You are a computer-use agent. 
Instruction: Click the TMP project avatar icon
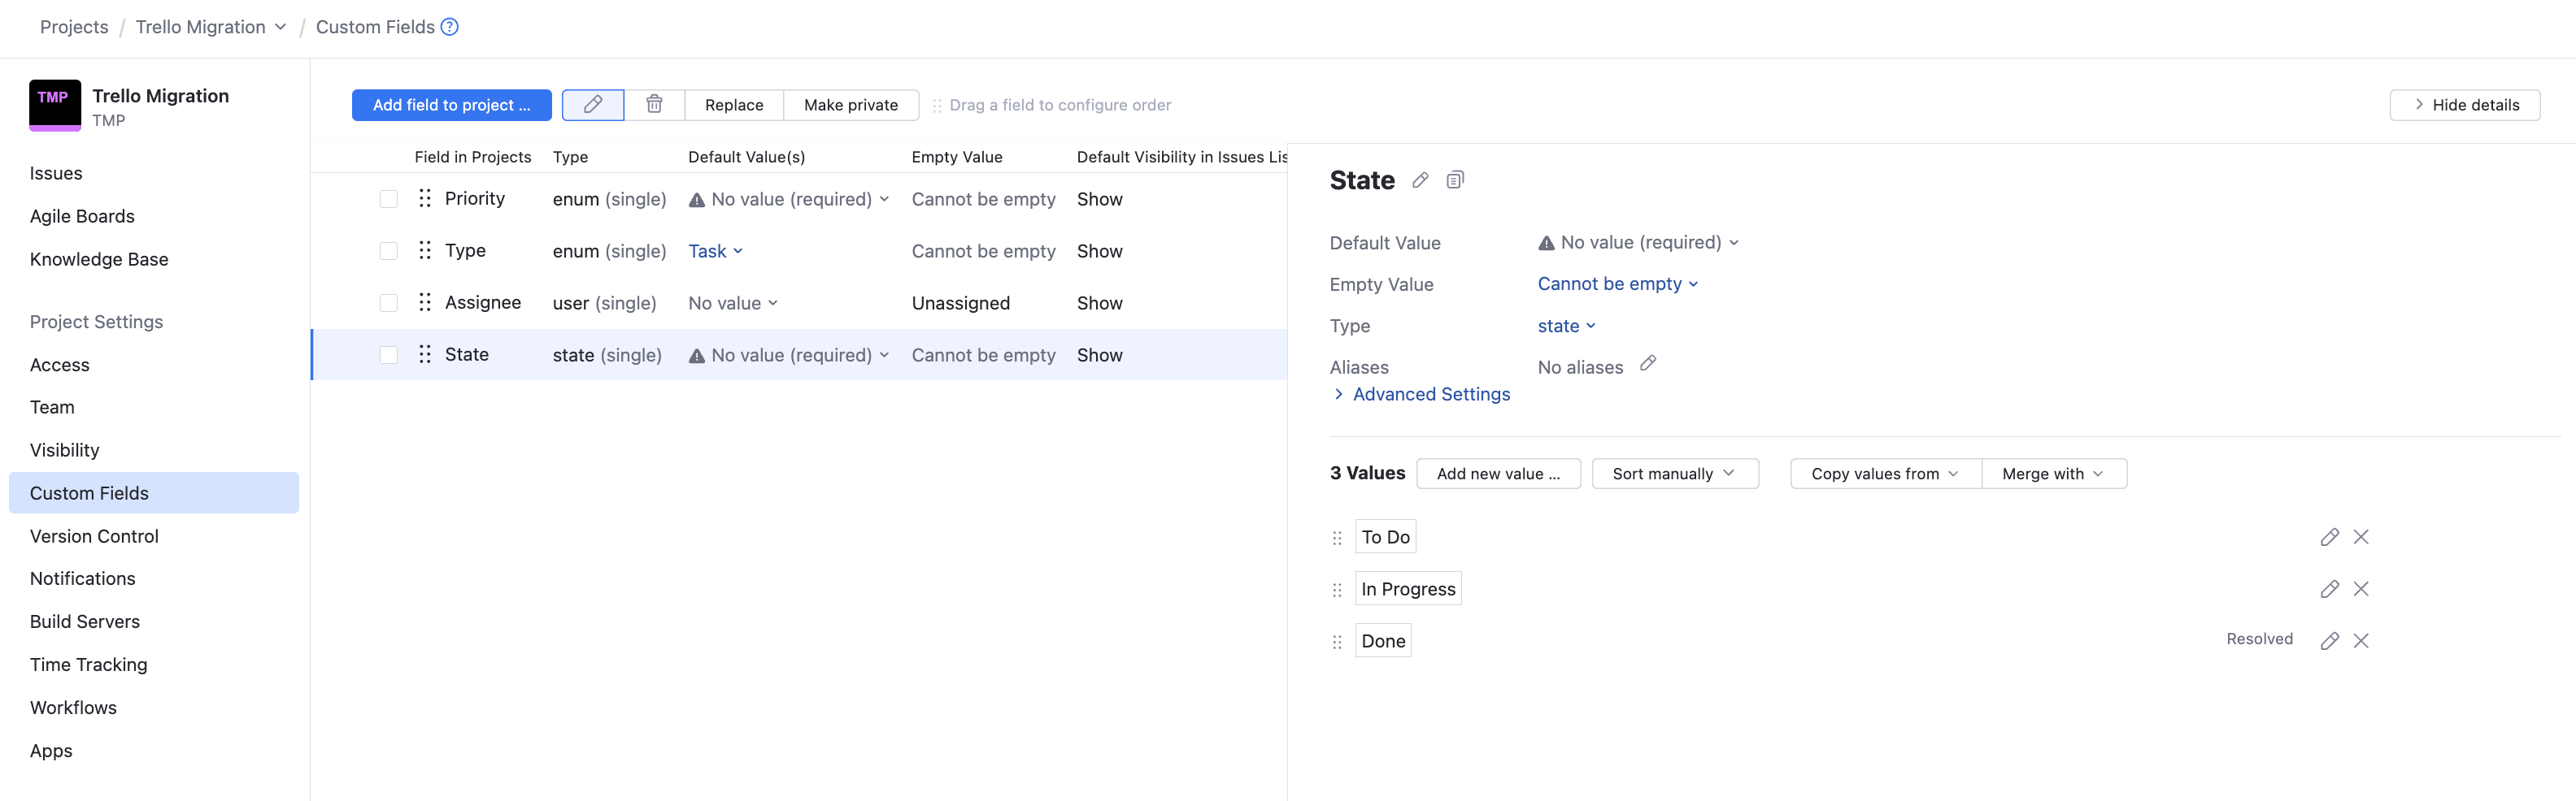(x=54, y=104)
